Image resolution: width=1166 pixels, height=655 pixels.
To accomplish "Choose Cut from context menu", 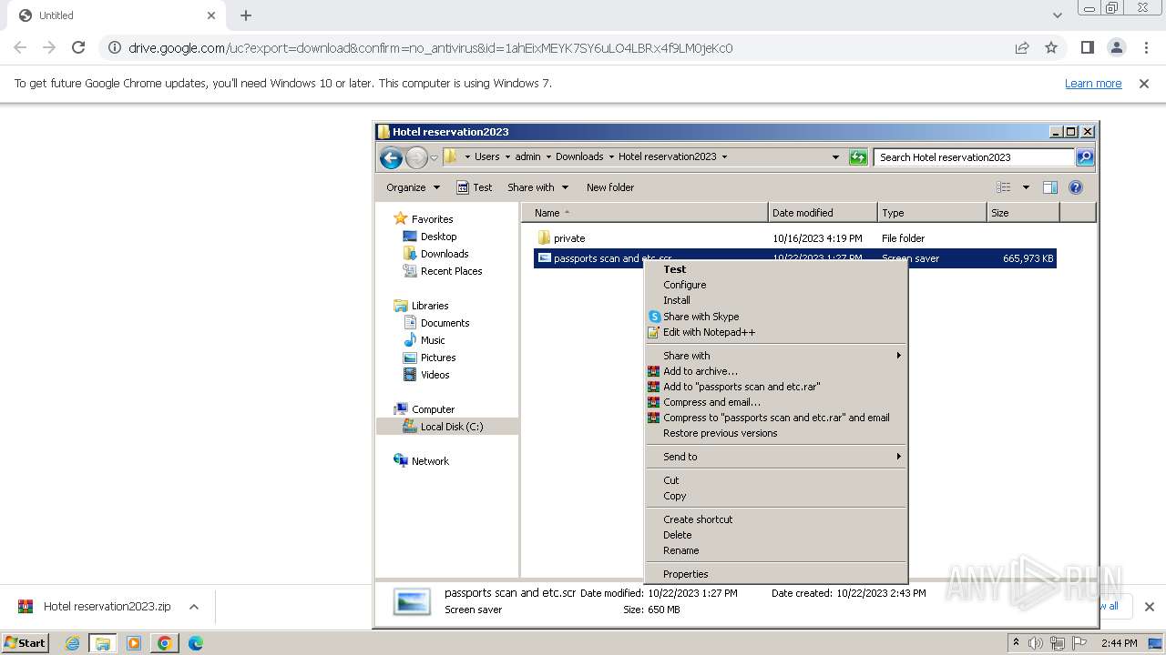I will pos(671,480).
